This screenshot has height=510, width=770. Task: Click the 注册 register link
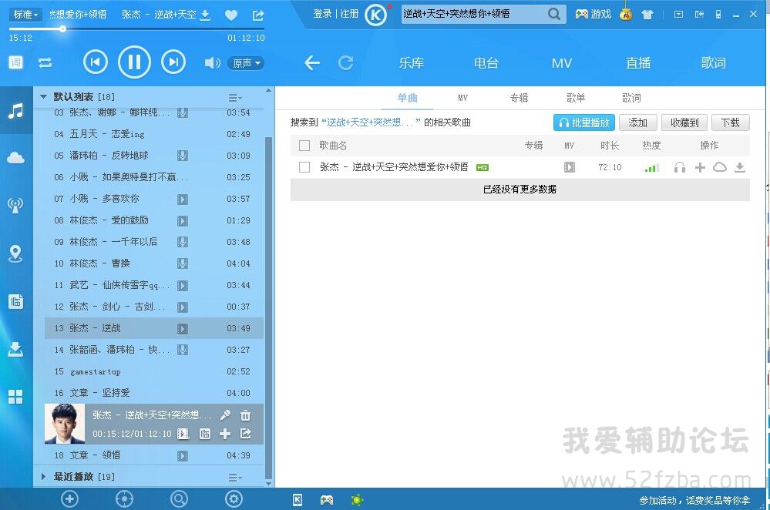(349, 14)
